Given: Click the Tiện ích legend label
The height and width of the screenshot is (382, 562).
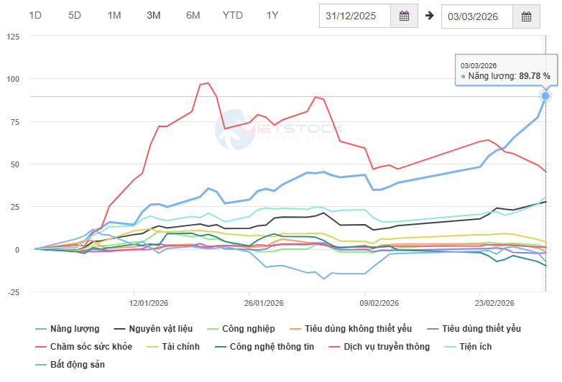Looking at the screenshot, I should pos(476,347).
